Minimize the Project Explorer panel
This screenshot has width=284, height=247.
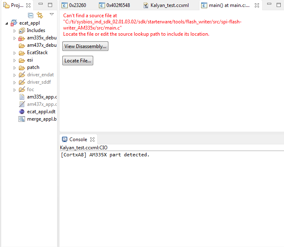point(41,4)
